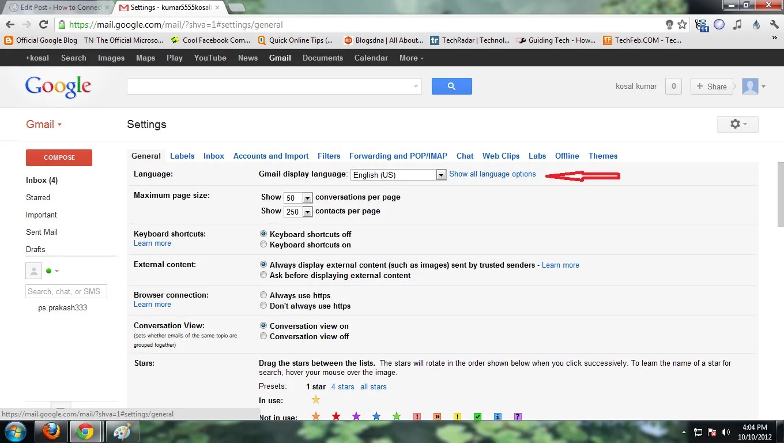Turn Conversation view off
784x443 pixels.
tap(263, 336)
